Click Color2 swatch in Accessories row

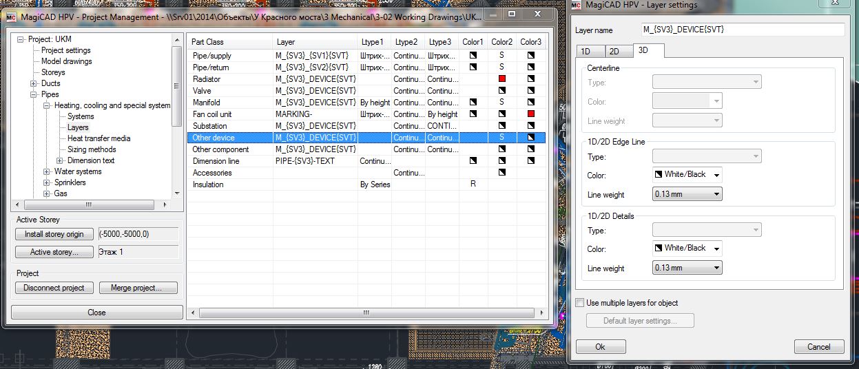pos(502,173)
